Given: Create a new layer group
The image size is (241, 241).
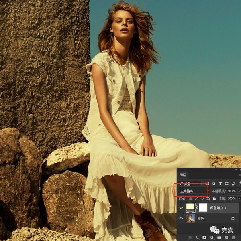Looking at the screenshot, I should (219, 237).
